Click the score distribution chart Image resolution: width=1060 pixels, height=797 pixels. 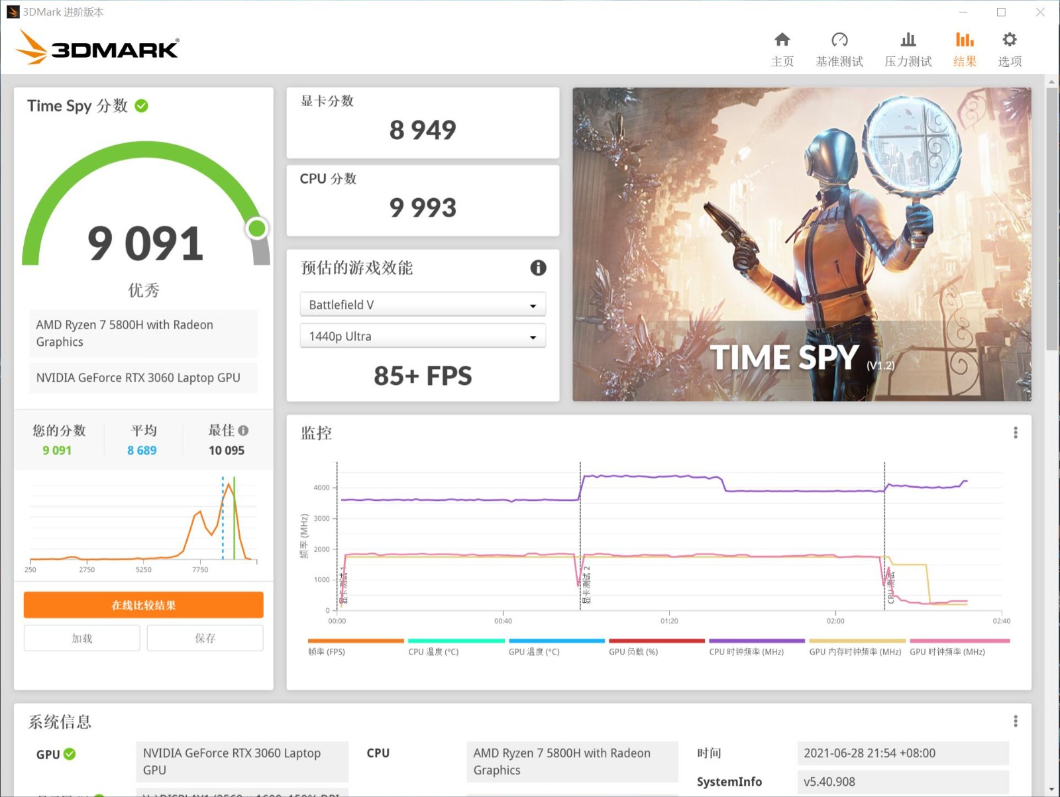point(144,523)
